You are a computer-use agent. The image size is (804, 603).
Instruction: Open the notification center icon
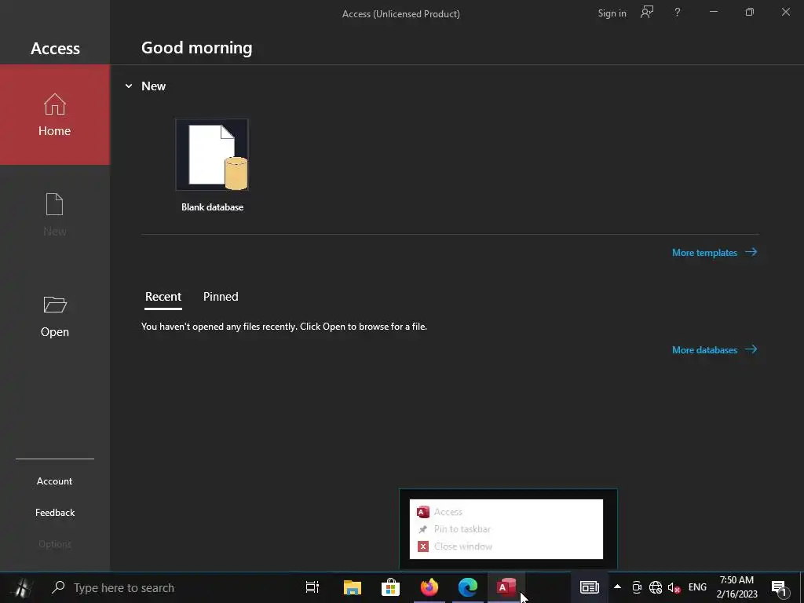click(780, 588)
